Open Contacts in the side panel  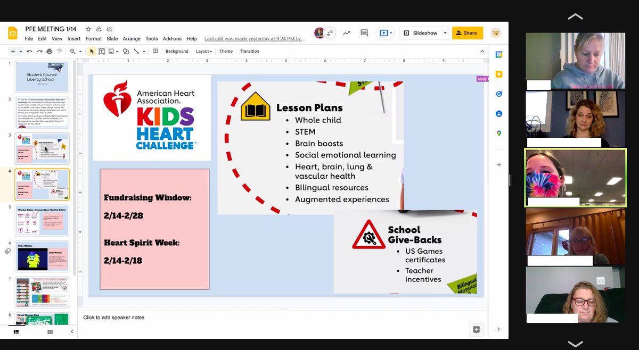tap(499, 114)
